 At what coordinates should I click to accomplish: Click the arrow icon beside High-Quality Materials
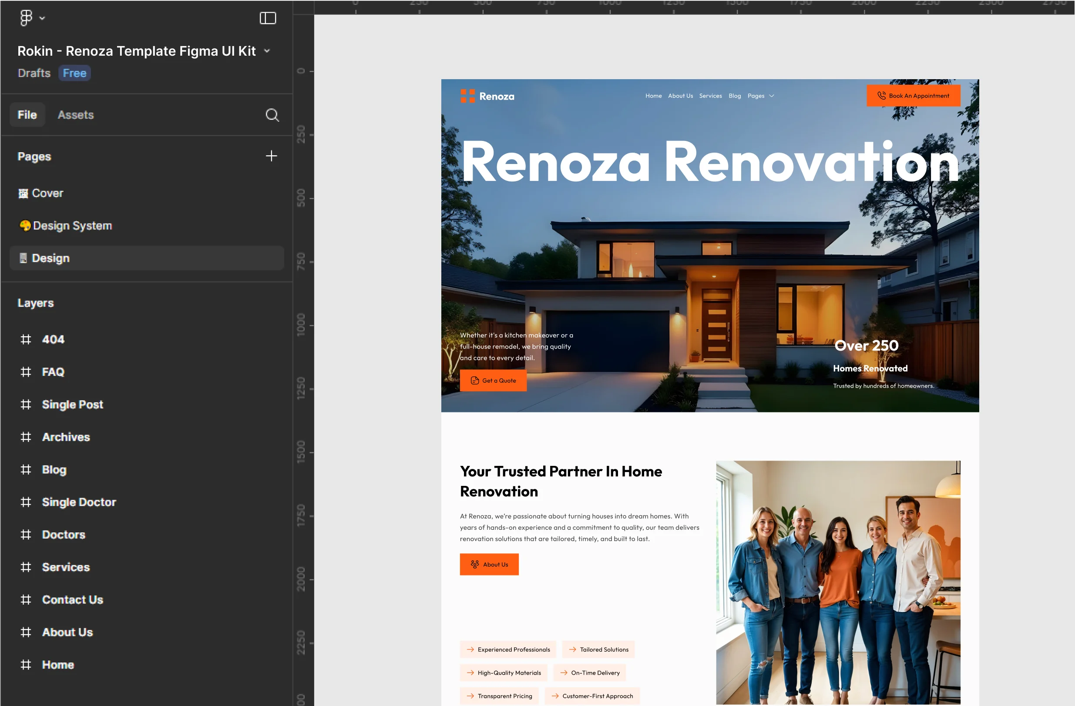tap(470, 673)
